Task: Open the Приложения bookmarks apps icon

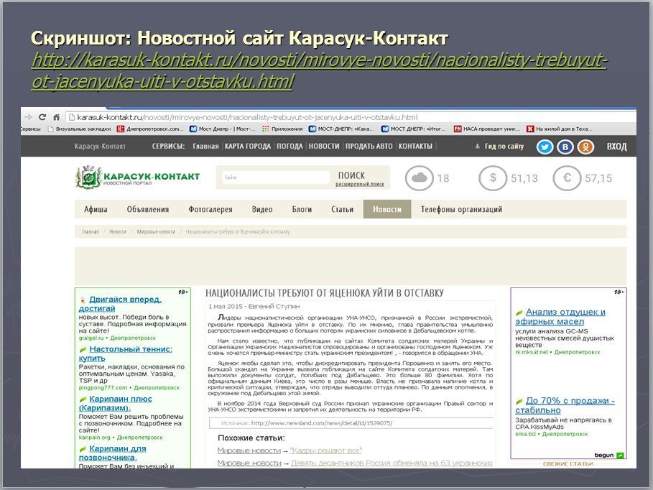Action: tap(265, 129)
